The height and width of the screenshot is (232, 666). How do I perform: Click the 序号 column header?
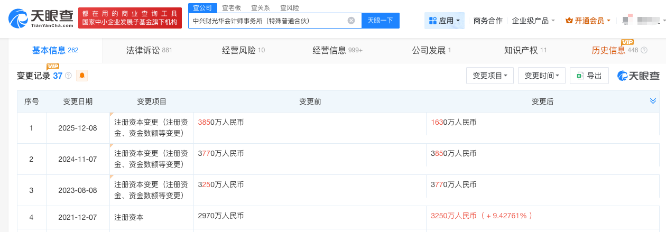[x=32, y=101]
